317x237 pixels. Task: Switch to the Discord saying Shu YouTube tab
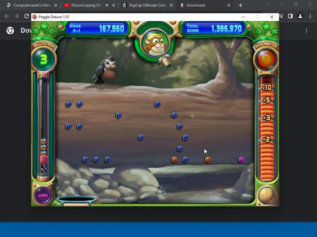[x=87, y=5]
